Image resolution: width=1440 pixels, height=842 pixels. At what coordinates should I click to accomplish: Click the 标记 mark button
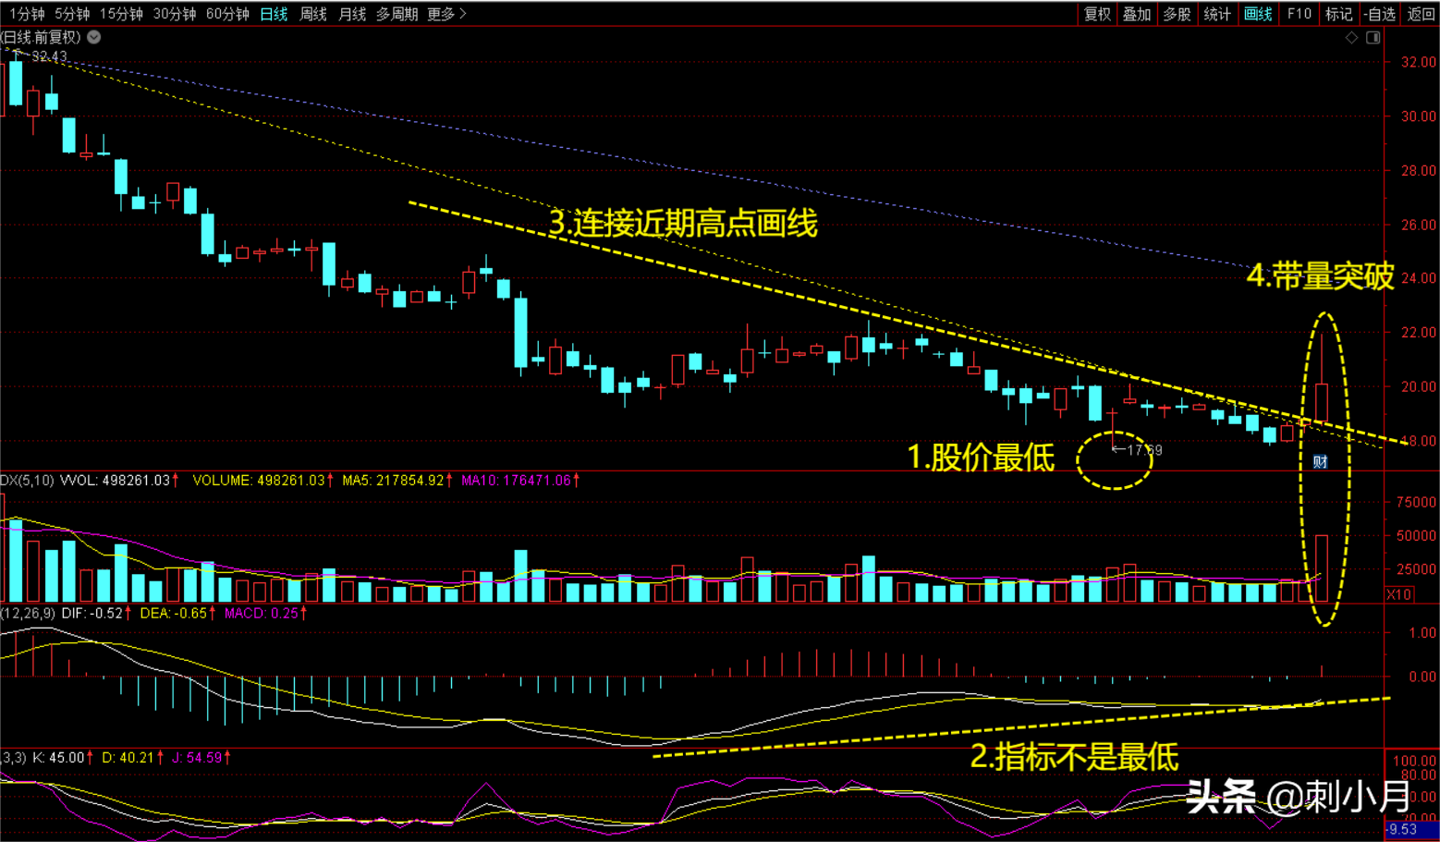(1338, 14)
